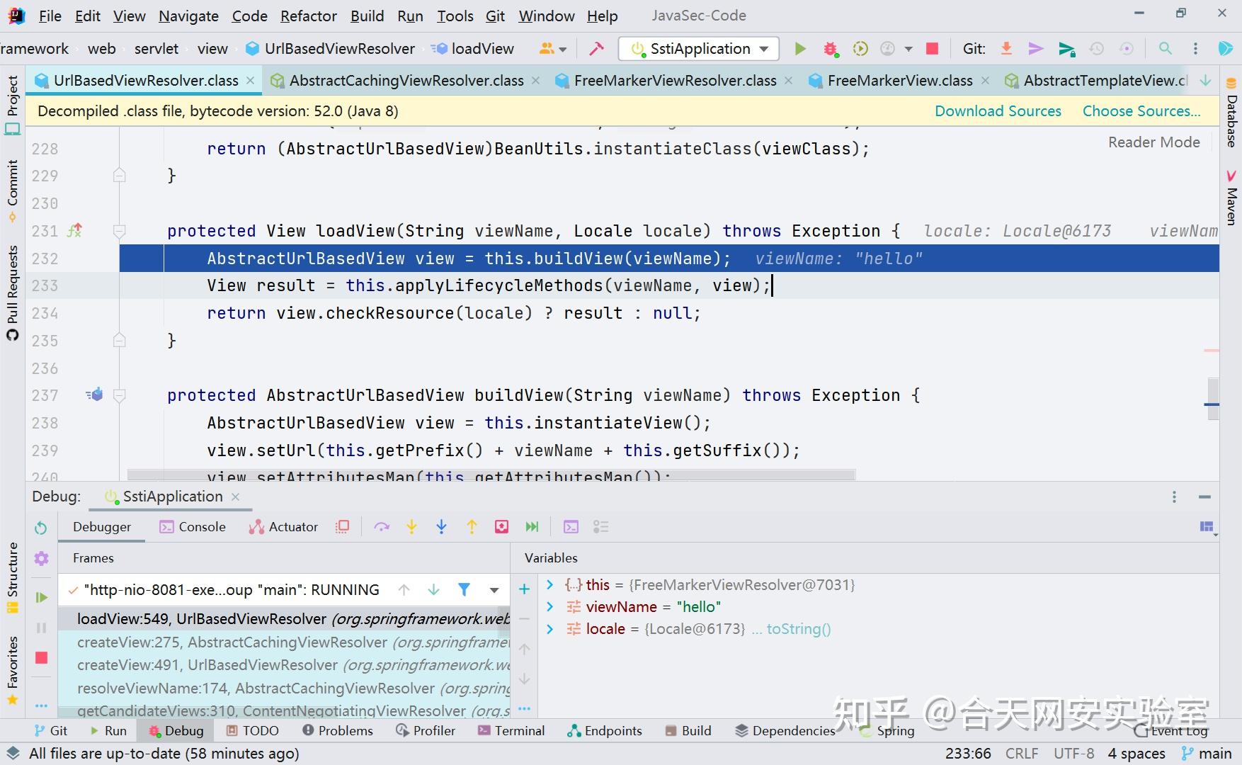Stop the running application with the red square
Screen dimensions: 1242x765
click(x=931, y=48)
